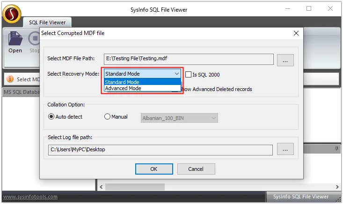Enable the Is SQL 2000 checkbox
The image size is (343, 204).
click(x=188, y=75)
